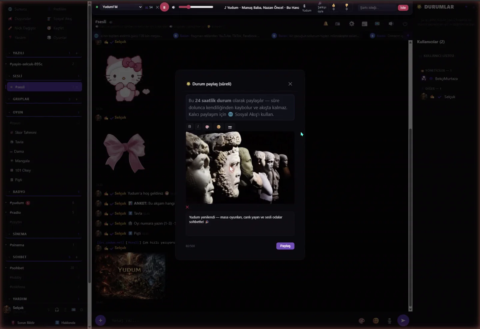Click the Şarkı isteği input field
The height and width of the screenshot is (329, 480).
(x=377, y=8)
